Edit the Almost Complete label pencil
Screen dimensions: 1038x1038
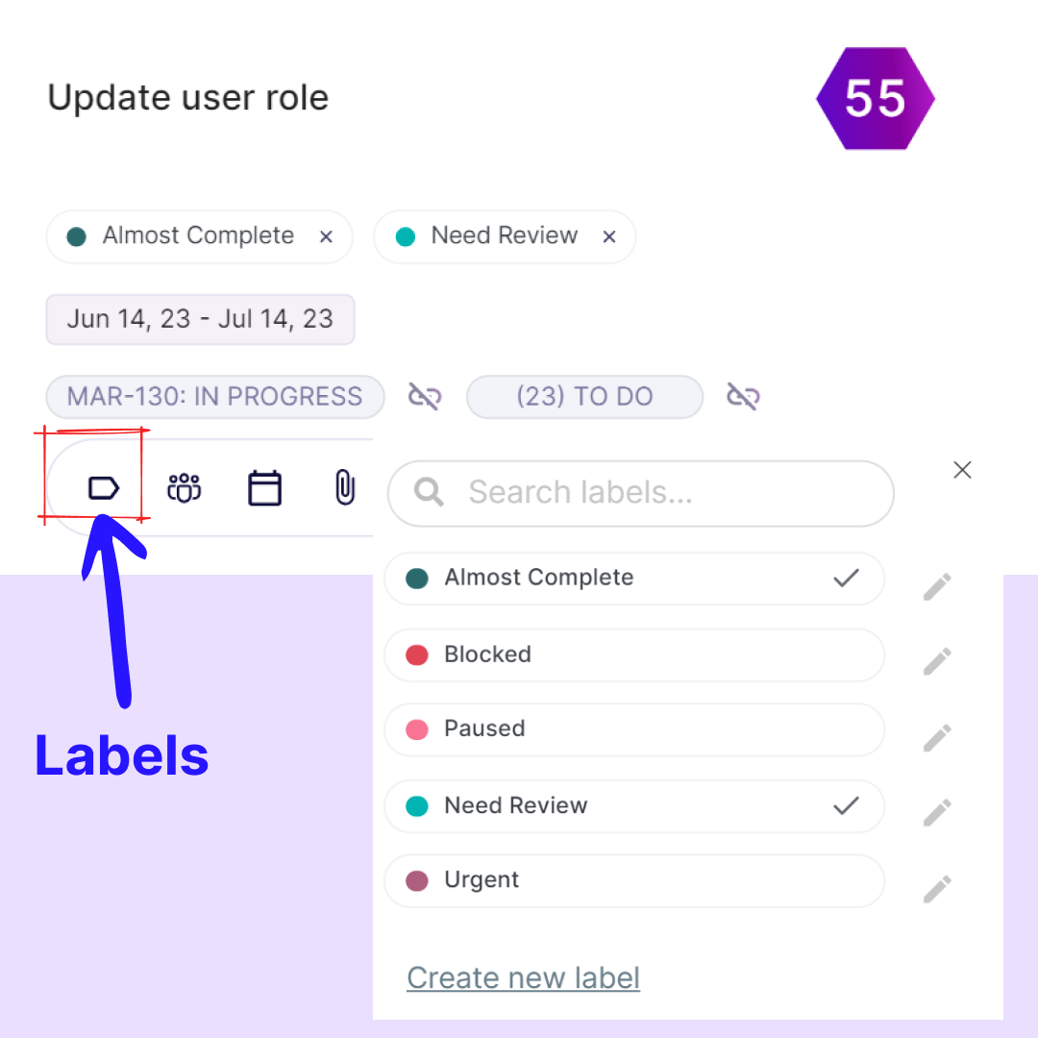tap(937, 586)
